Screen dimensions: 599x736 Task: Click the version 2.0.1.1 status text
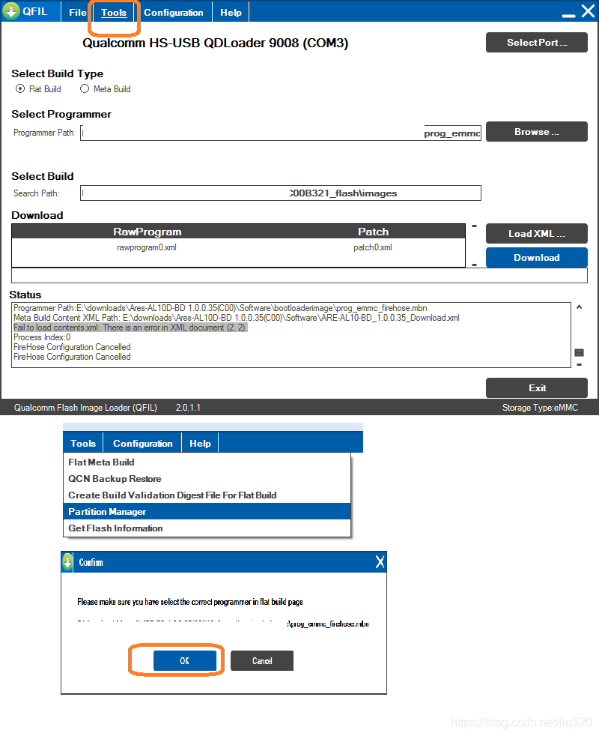coord(188,408)
